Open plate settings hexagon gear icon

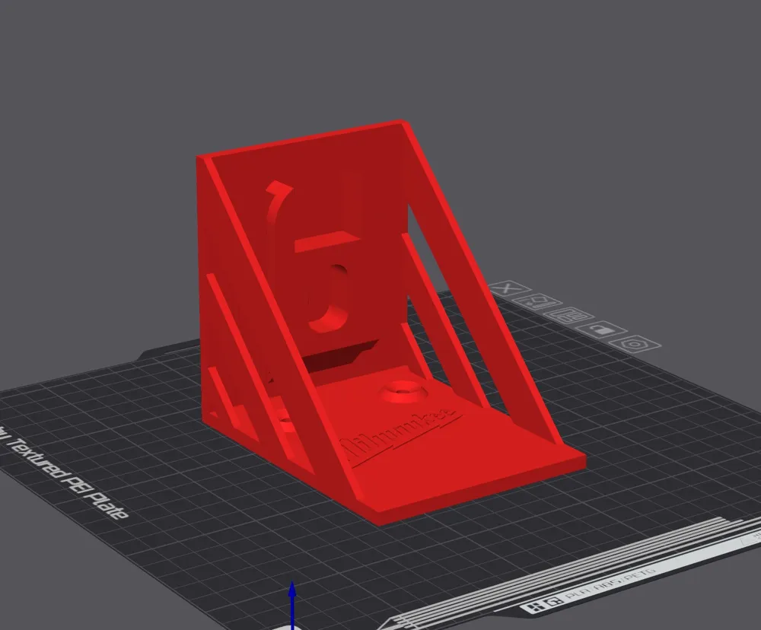pos(635,345)
